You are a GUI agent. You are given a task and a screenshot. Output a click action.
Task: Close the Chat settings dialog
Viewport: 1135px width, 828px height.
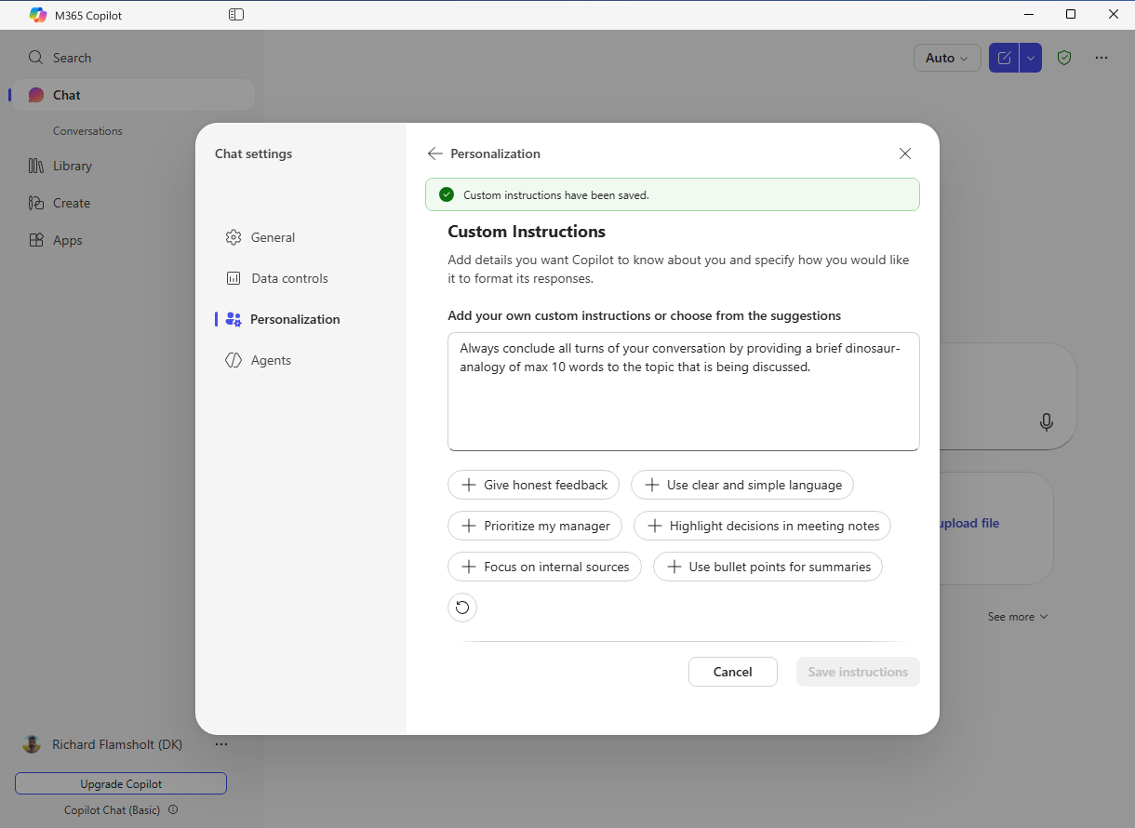[x=905, y=154]
